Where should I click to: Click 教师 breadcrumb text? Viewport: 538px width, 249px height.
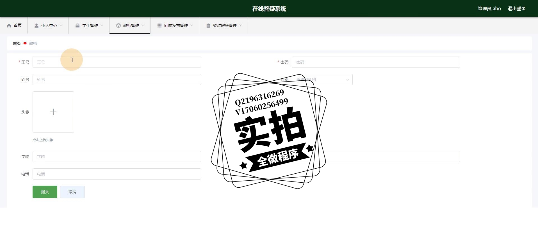pos(33,43)
